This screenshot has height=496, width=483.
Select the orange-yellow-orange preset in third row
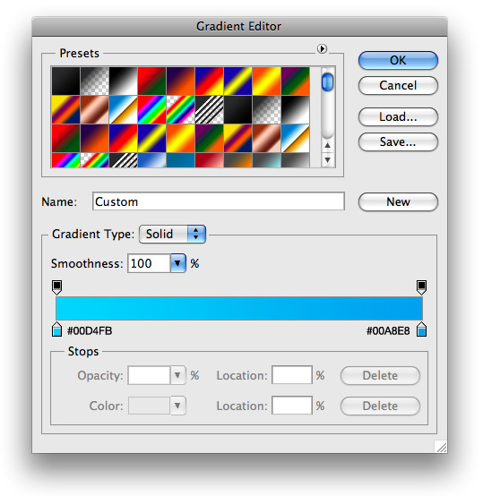[180, 138]
